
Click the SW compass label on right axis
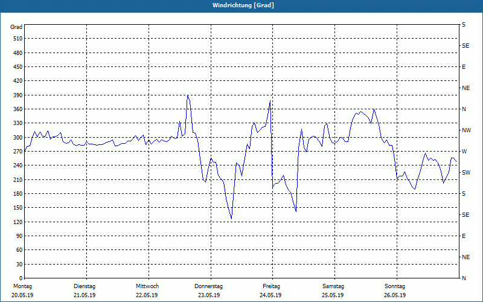pyautogui.click(x=466, y=173)
